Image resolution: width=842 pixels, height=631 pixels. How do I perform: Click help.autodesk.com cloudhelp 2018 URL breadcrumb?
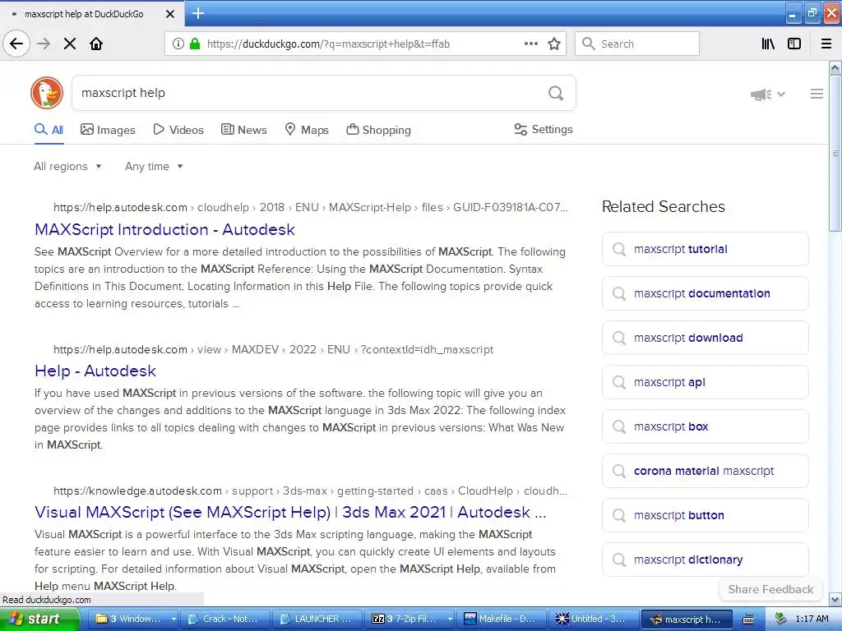coord(310,207)
